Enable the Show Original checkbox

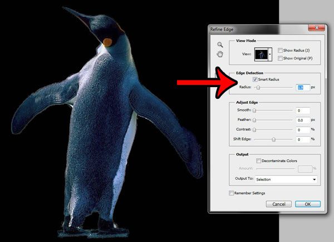(x=280, y=58)
